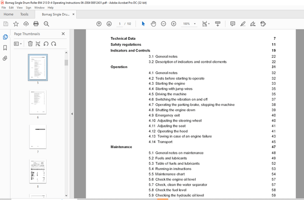Click entry 5.8 Check the fuel level
304x200 pixels.
pyautogui.click(x=168, y=190)
